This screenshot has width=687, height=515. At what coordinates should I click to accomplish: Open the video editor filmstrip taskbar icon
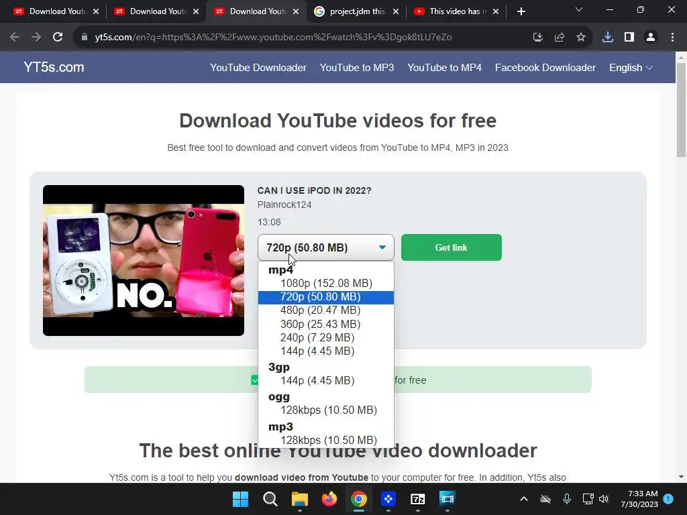(447, 499)
